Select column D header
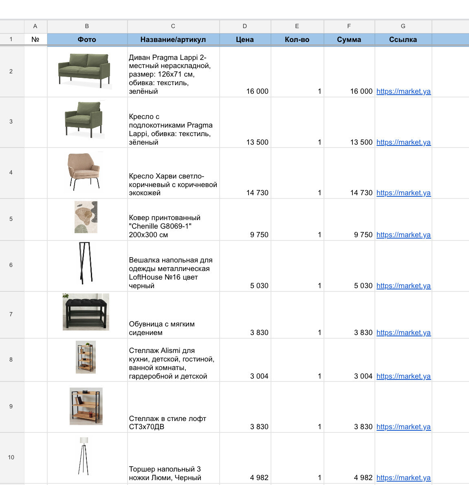This screenshot has width=469, height=485. [245, 26]
